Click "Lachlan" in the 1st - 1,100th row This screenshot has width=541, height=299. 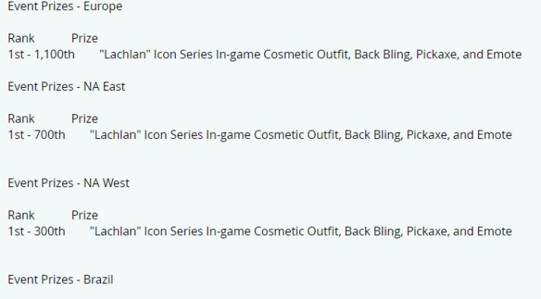click(125, 54)
